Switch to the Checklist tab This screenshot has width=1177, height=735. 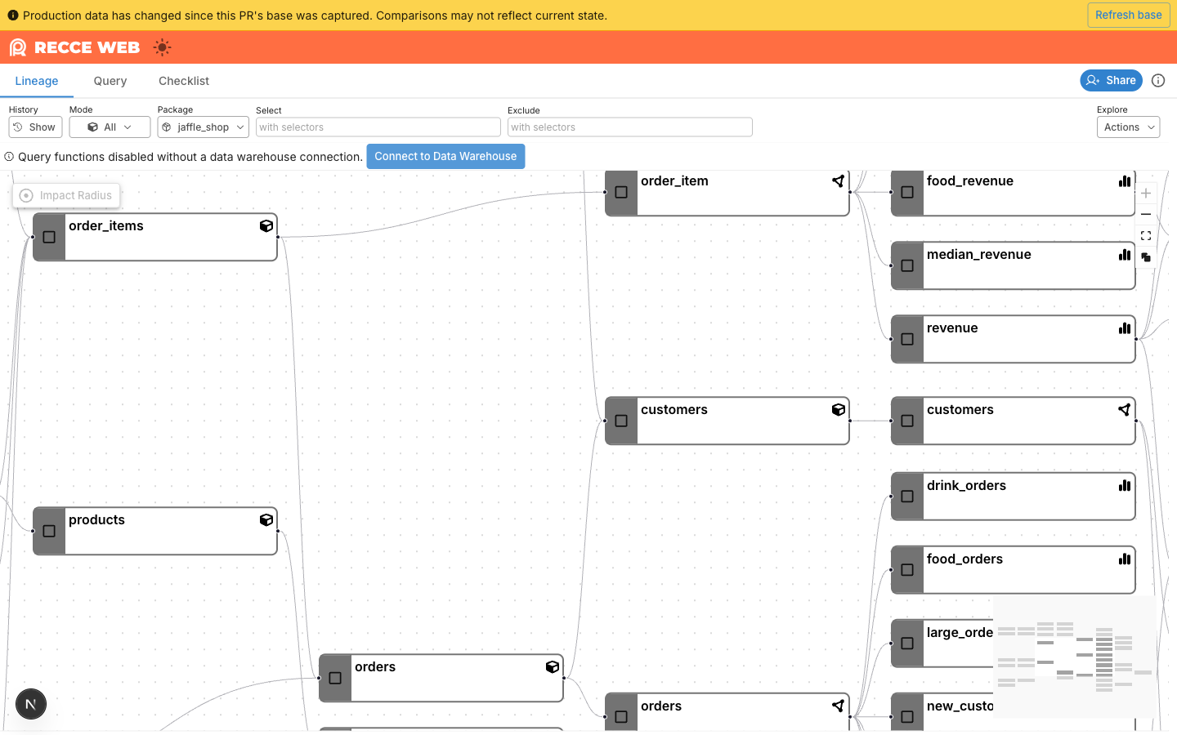[184, 81]
